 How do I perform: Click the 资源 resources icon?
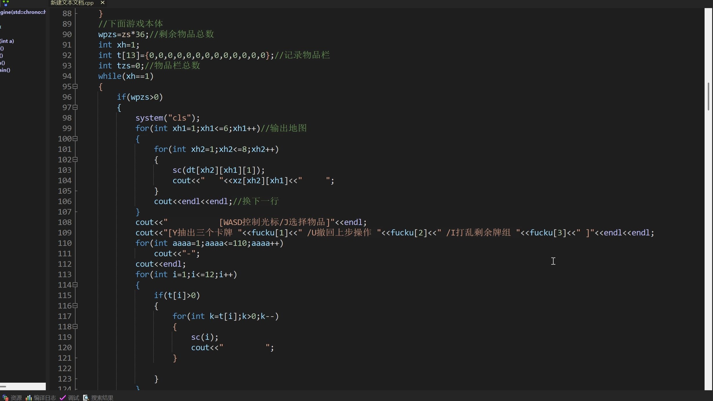(5, 398)
